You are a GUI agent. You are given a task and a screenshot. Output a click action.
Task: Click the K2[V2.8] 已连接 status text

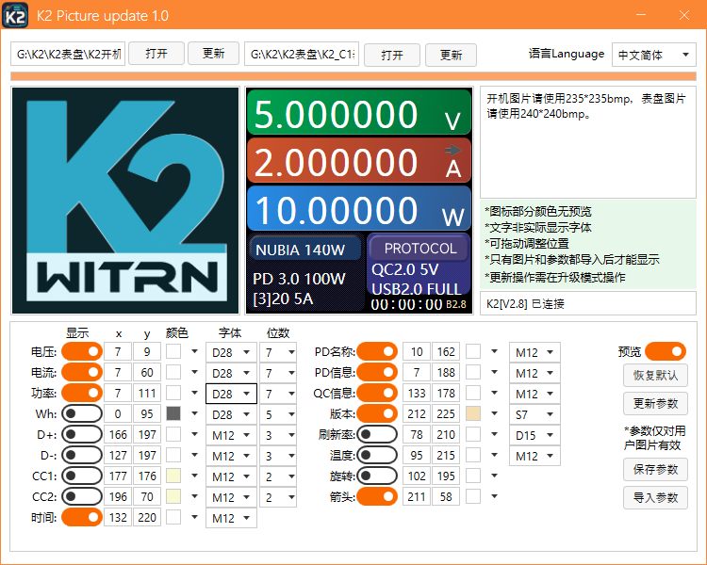pos(525,303)
